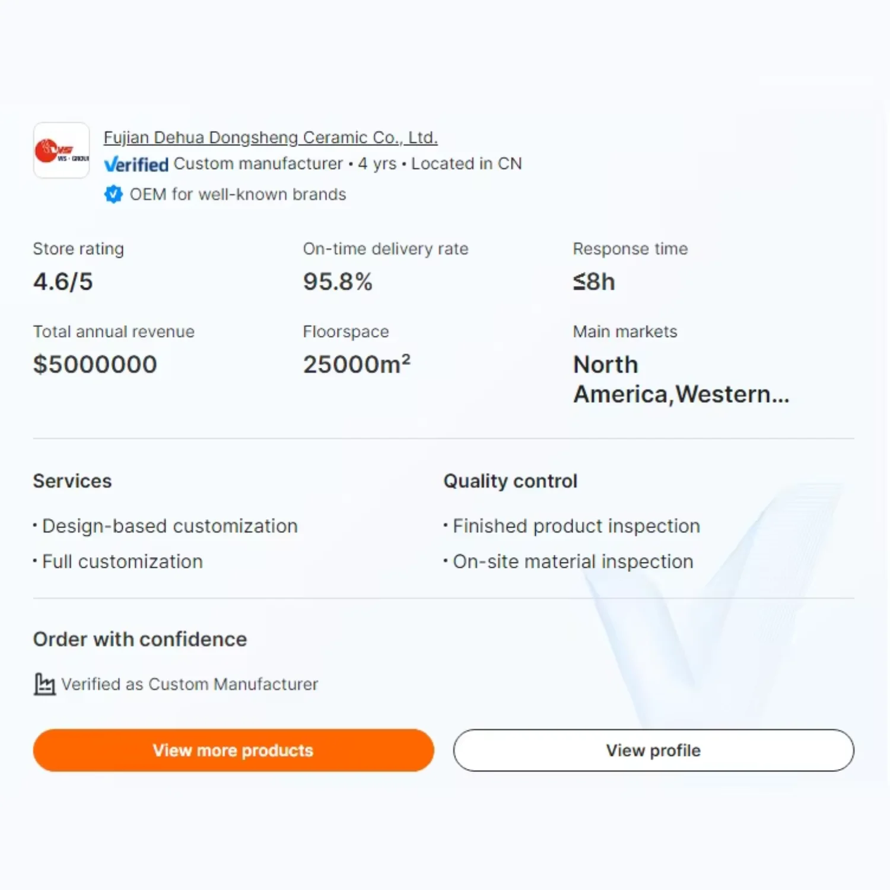Viewport: 890px width, 890px height.
Task: Click the Finished product inspection item
Action: [x=576, y=526]
